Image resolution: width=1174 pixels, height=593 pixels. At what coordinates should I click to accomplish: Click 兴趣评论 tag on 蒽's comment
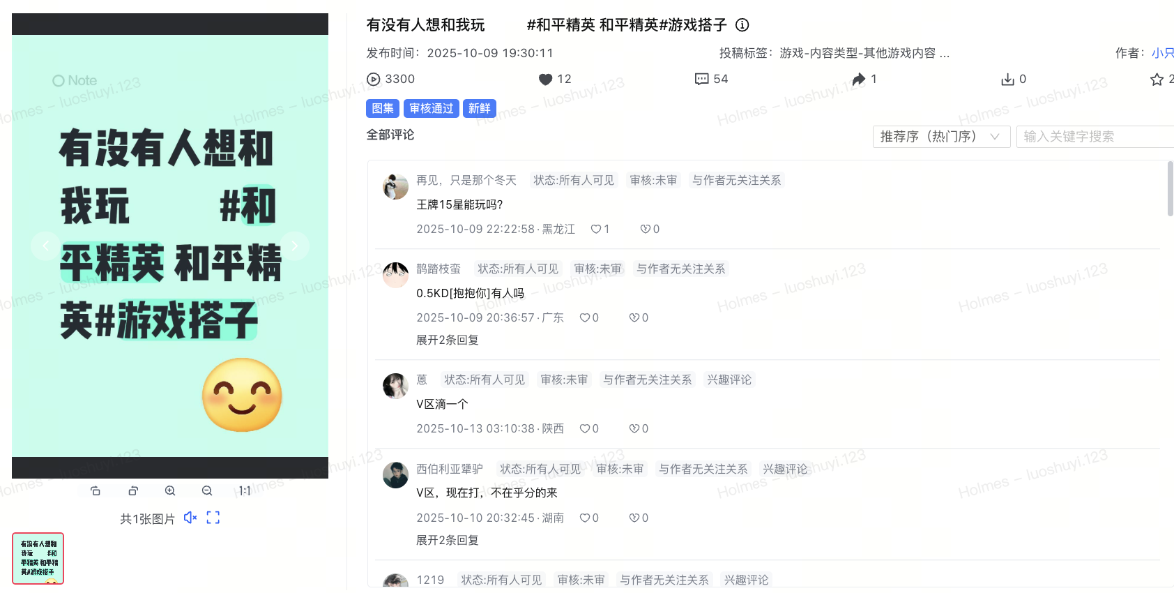[729, 380]
